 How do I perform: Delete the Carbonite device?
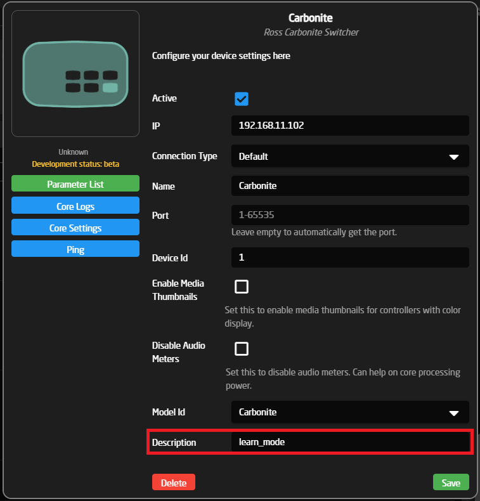[173, 482]
